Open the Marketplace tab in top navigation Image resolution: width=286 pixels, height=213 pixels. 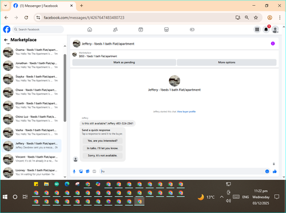166,30
